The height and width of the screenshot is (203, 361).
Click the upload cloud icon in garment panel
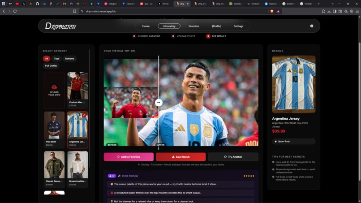coord(54,87)
